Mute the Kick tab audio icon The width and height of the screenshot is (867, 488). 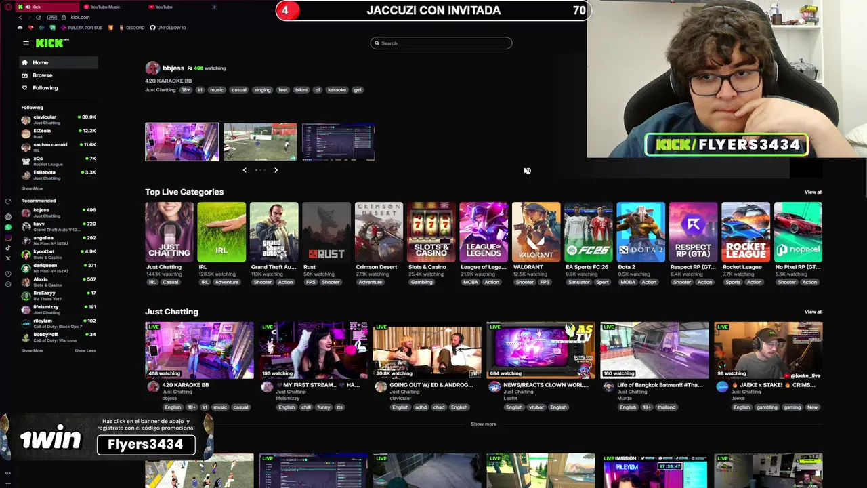pos(29,7)
